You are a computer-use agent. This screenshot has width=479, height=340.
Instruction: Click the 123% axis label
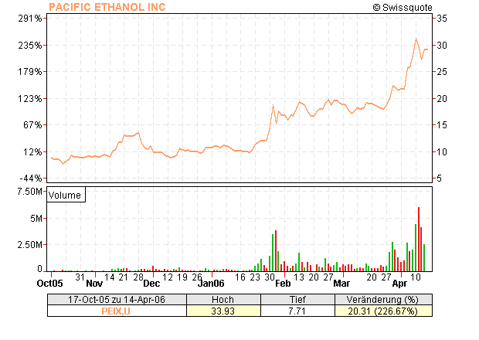[29, 99]
